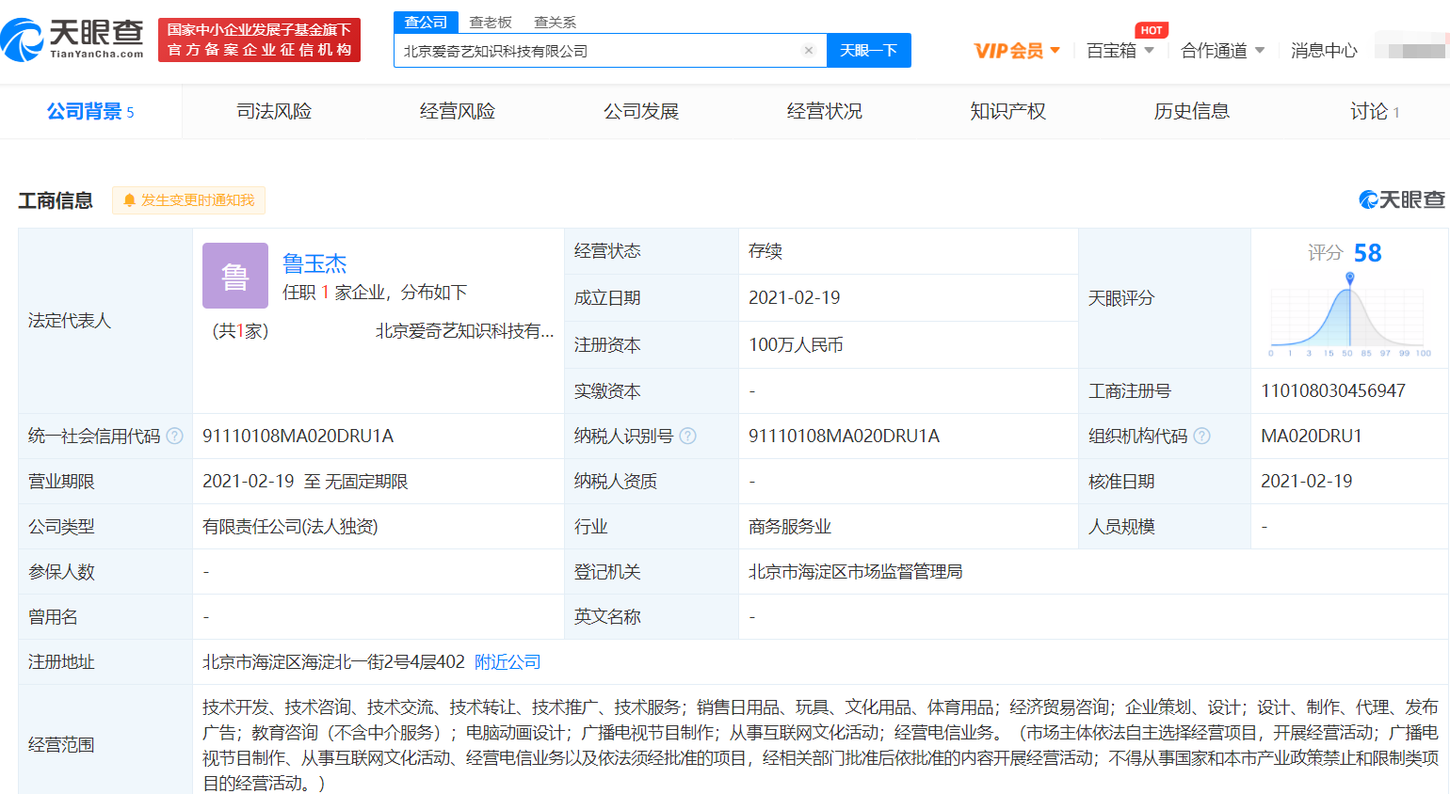Select organization code MA020DRU1
The image size is (1450, 794).
pyautogui.click(x=1312, y=437)
